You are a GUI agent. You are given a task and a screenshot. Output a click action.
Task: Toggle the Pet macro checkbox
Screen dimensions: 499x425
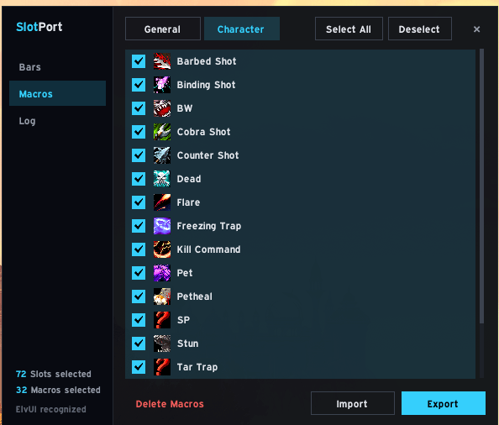point(139,273)
